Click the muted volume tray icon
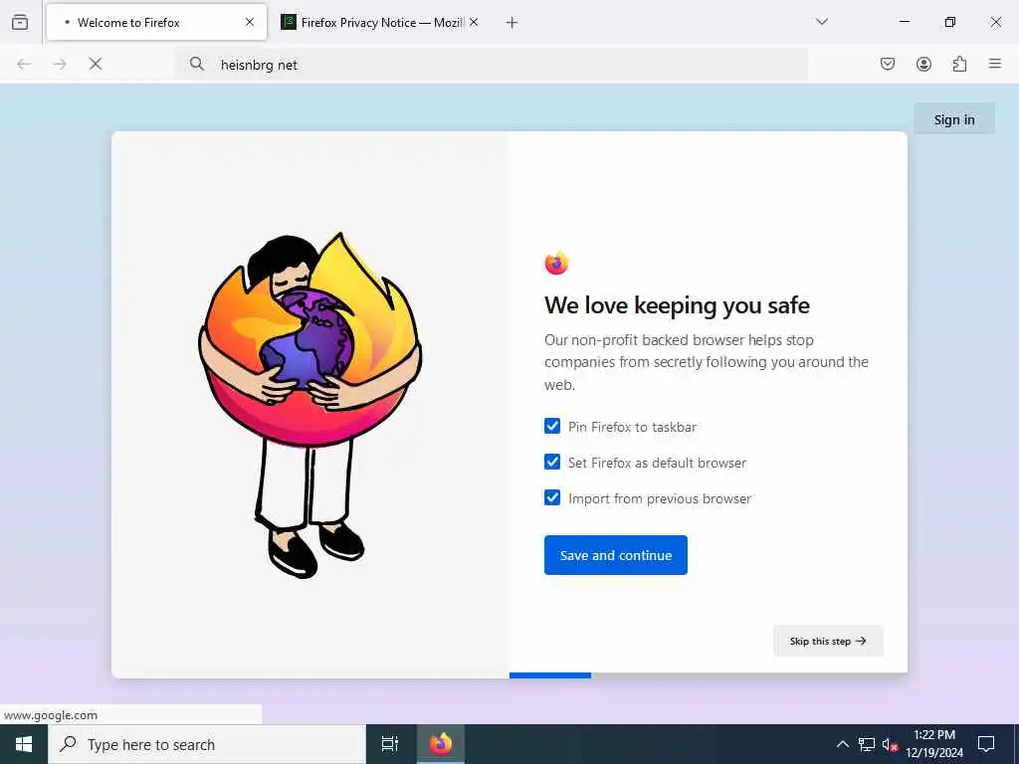 (890, 744)
